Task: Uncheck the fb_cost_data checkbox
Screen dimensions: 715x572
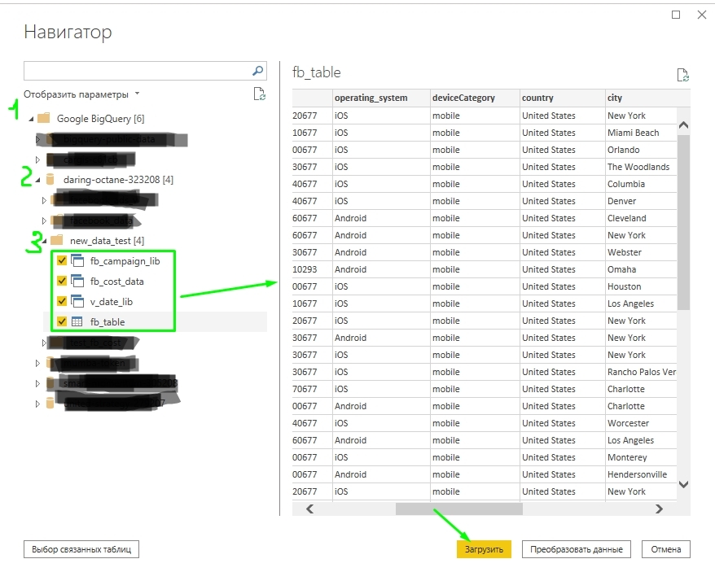Action: point(62,281)
